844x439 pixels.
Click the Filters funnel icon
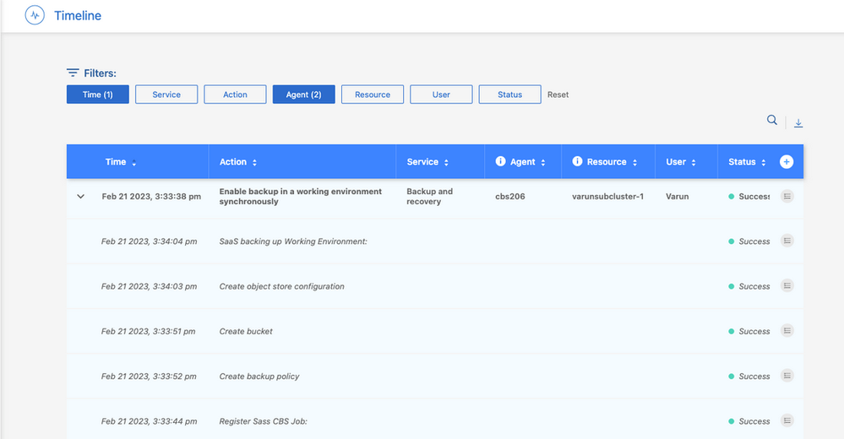click(x=73, y=73)
